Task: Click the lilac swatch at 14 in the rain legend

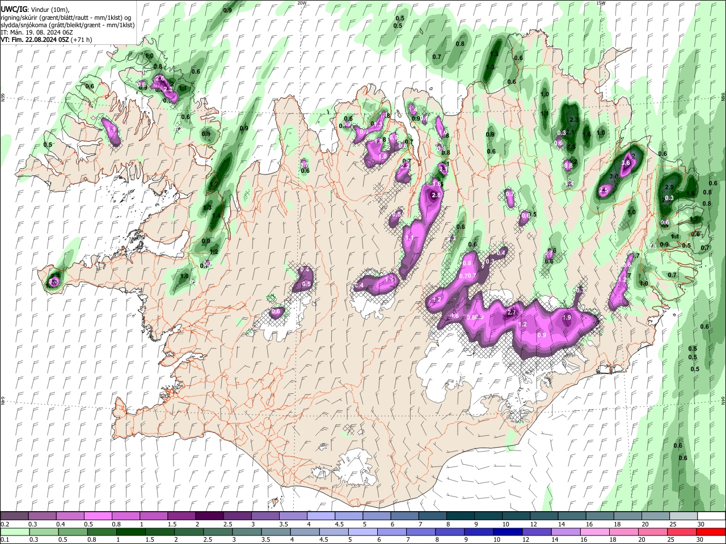Action: [566, 532]
